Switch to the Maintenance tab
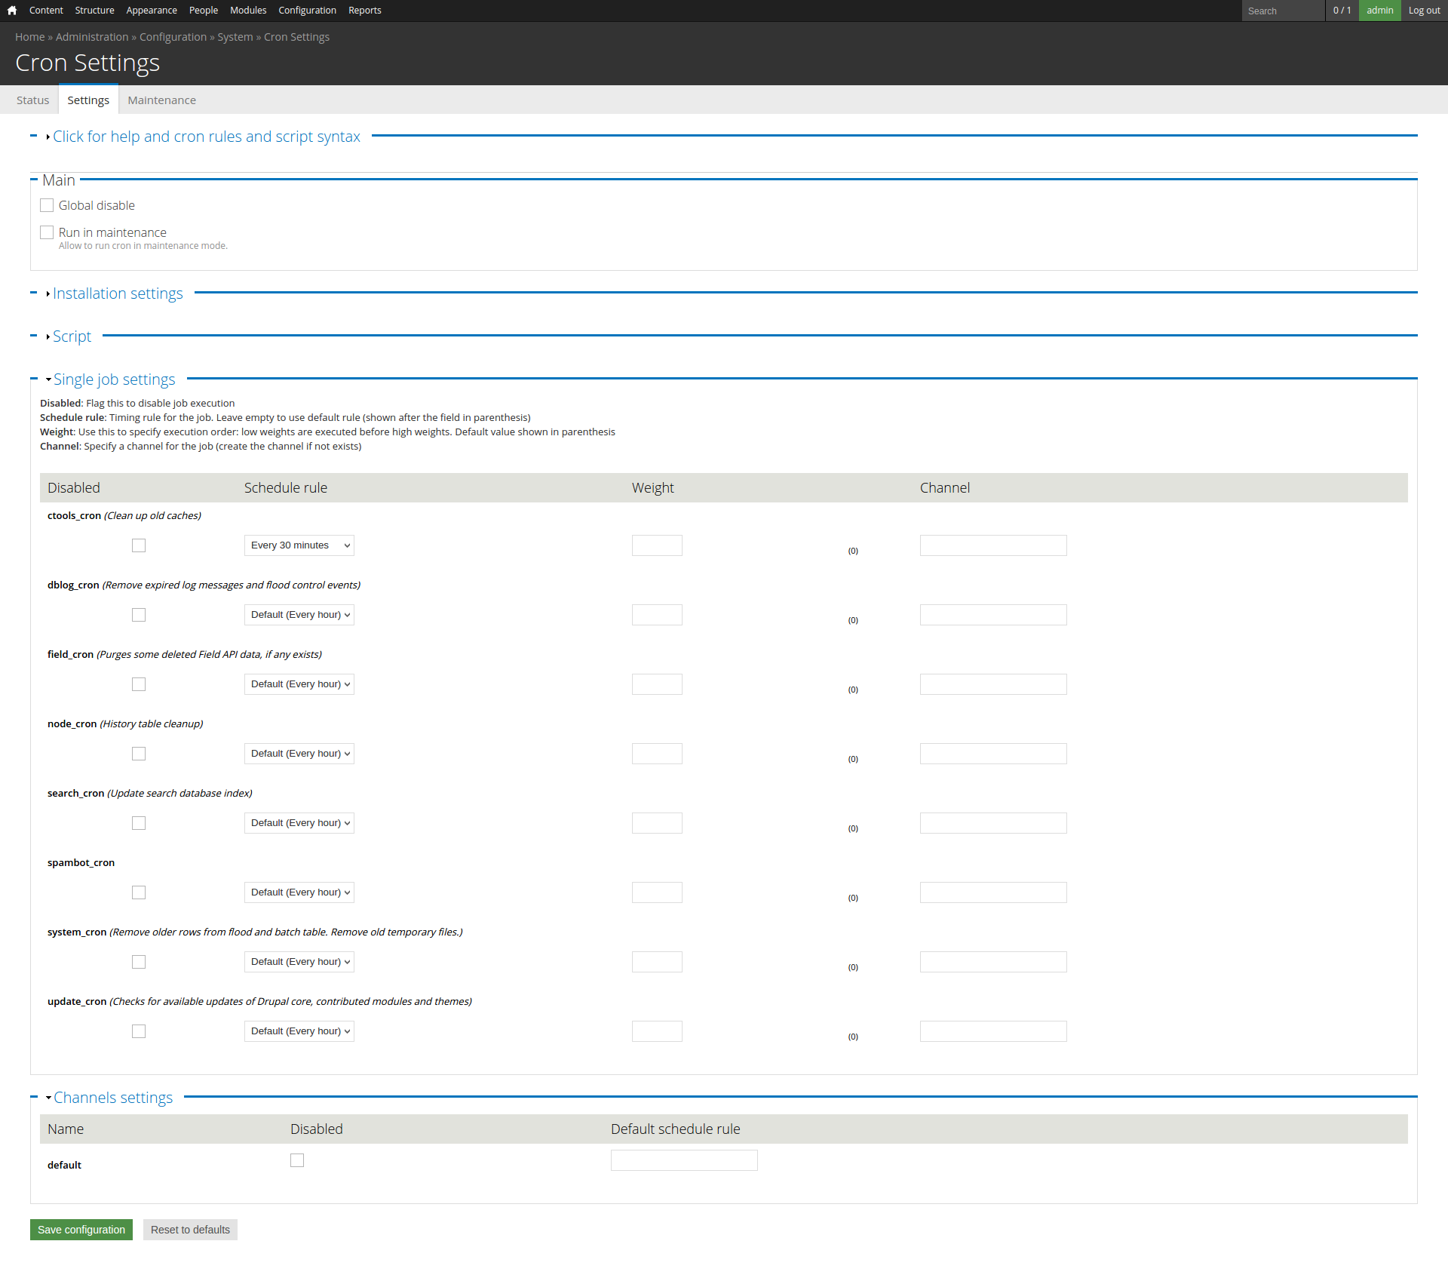Image resolution: width=1448 pixels, height=1281 pixels. coord(161,100)
